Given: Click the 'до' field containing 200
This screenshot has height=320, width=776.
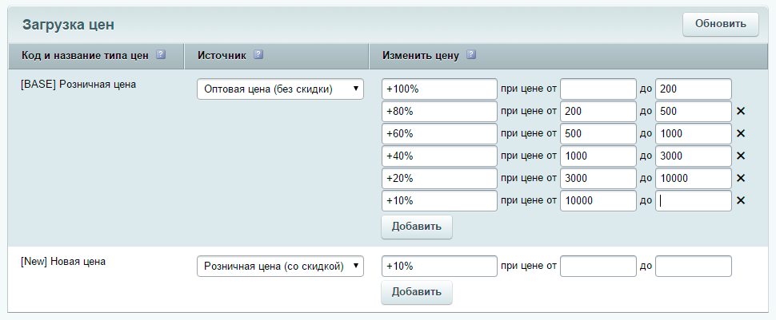Looking at the screenshot, I should click(x=693, y=89).
